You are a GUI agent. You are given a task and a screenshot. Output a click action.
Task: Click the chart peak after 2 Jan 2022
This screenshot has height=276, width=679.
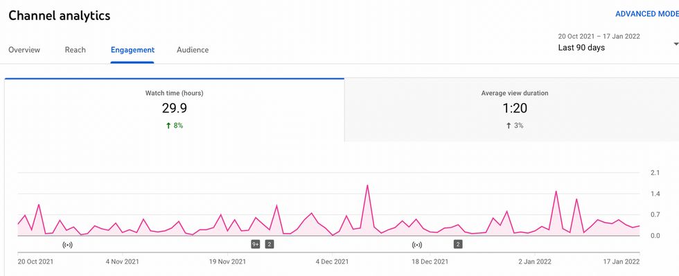[556, 191]
